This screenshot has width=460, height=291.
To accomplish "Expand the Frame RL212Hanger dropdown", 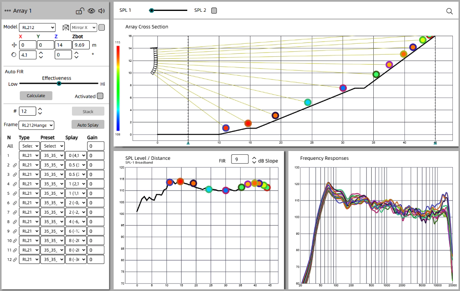I will (x=37, y=125).
